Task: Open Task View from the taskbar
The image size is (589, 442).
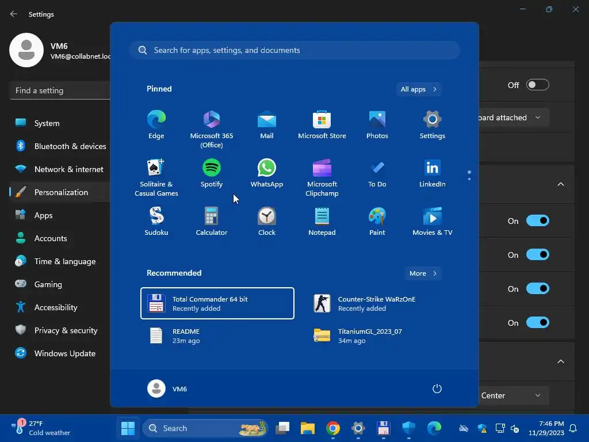Action: (x=282, y=428)
